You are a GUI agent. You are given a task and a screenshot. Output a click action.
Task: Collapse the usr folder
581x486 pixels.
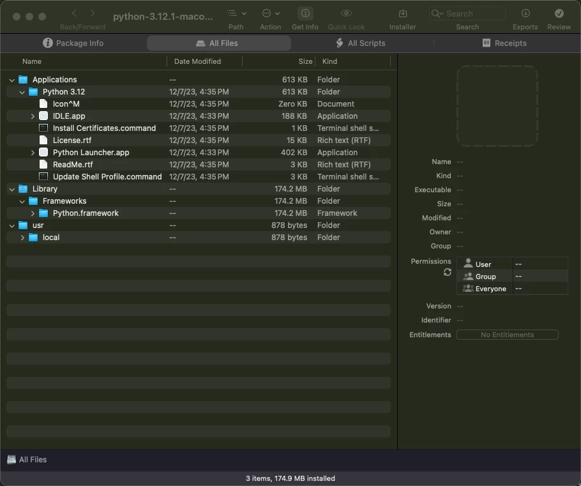tap(12, 226)
